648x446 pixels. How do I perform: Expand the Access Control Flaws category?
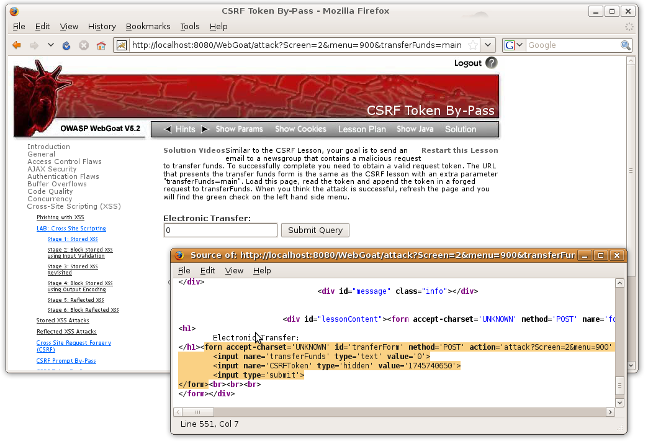pos(64,162)
